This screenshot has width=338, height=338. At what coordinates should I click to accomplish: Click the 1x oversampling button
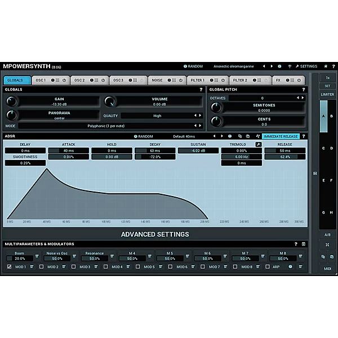point(327,78)
